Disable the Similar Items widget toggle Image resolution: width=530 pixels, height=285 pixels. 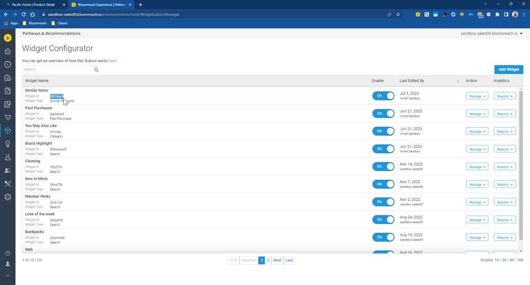coord(383,96)
